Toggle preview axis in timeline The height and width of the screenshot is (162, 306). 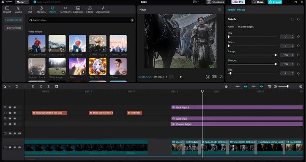click(262, 86)
